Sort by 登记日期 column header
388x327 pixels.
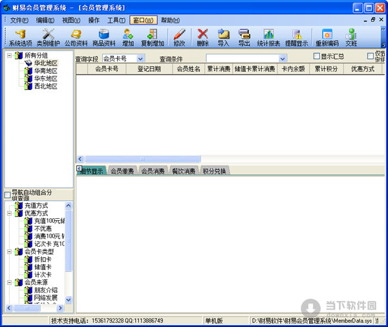149,69
